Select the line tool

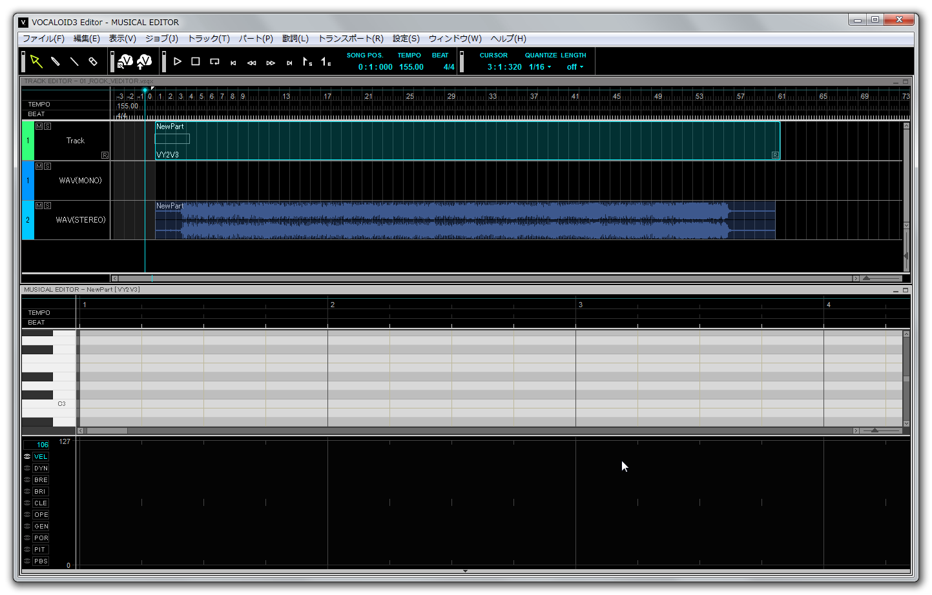click(x=74, y=61)
